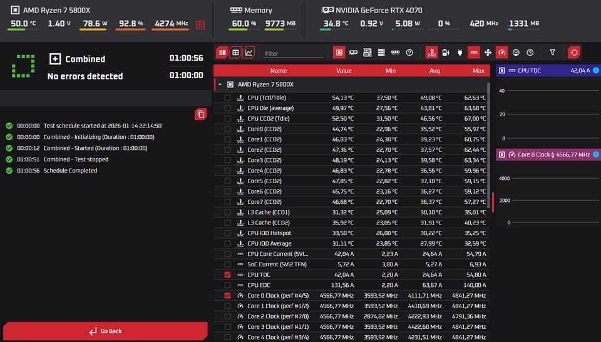Click the 01:00:56 elapsed time value
This screenshot has height=342, width=601.
[187, 58]
